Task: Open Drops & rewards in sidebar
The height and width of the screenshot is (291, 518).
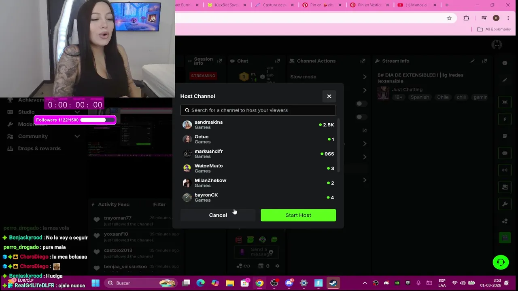Action: tap(39, 148)
